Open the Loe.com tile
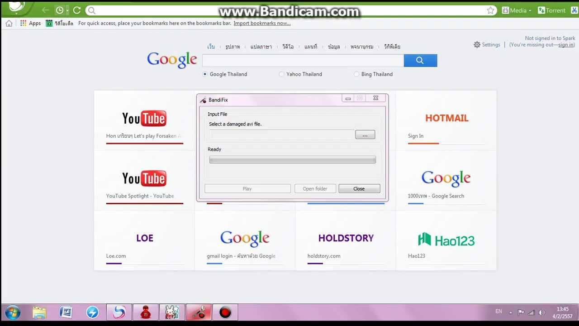Screen dimensions: 579x326 click(x=144, y=241)
